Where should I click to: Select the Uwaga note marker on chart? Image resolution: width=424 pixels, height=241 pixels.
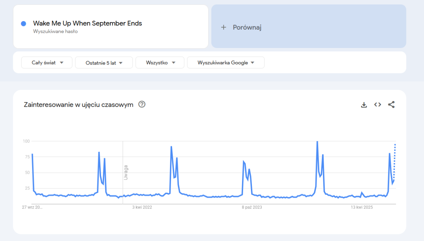click(x=125, y=172)
